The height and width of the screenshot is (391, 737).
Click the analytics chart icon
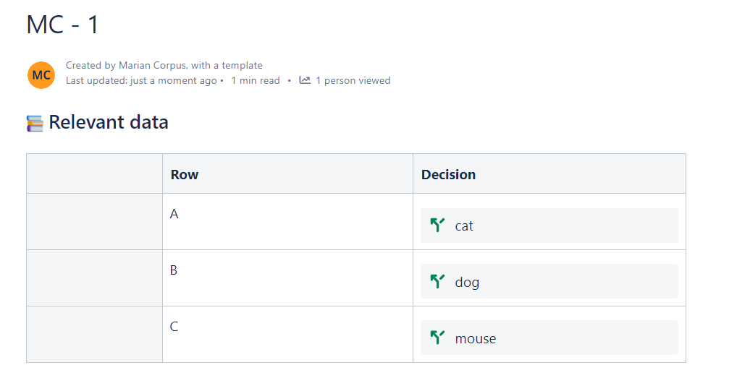[x=305, y=80]
